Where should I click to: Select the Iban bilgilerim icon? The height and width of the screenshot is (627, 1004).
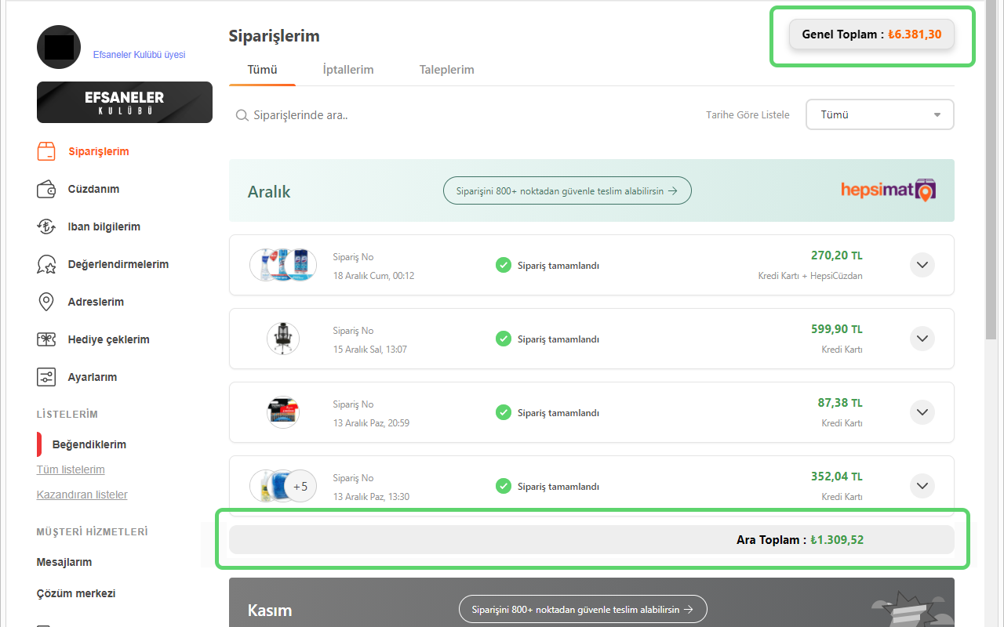[x=46, y=226]
